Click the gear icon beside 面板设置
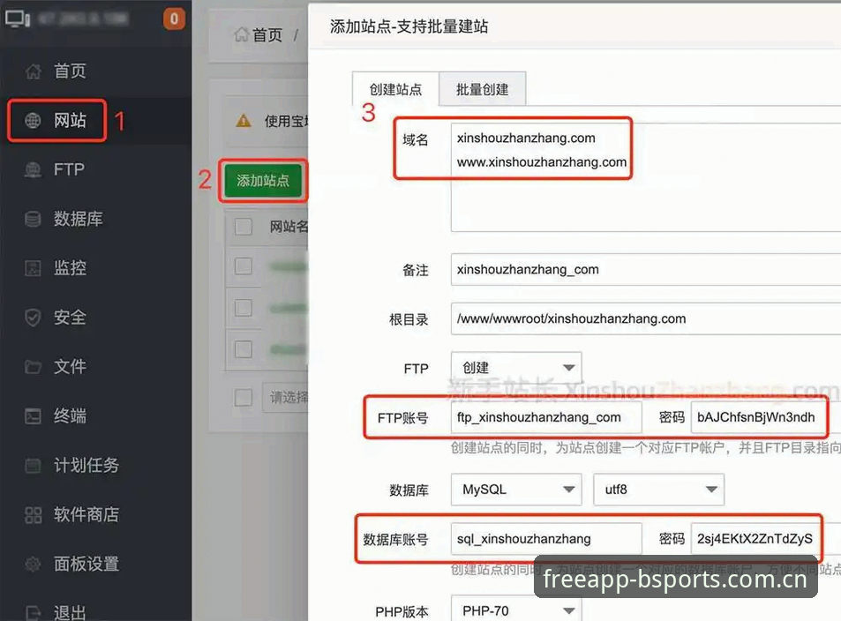The height and width of the screenshot is (621, 841). pyautogui.click(x=33, y=565)
